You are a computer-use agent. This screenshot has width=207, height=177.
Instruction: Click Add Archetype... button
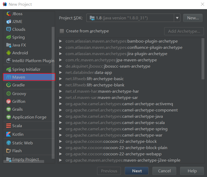[184, 31]
